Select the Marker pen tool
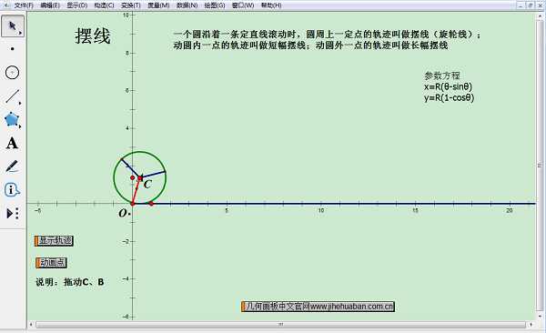546x333 pixels. pyautogui.click(x=12, y=166)
